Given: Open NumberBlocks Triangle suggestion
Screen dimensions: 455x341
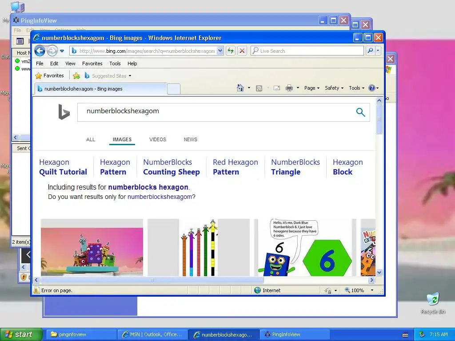Looking at the screenshot, I should coord(295,167).
